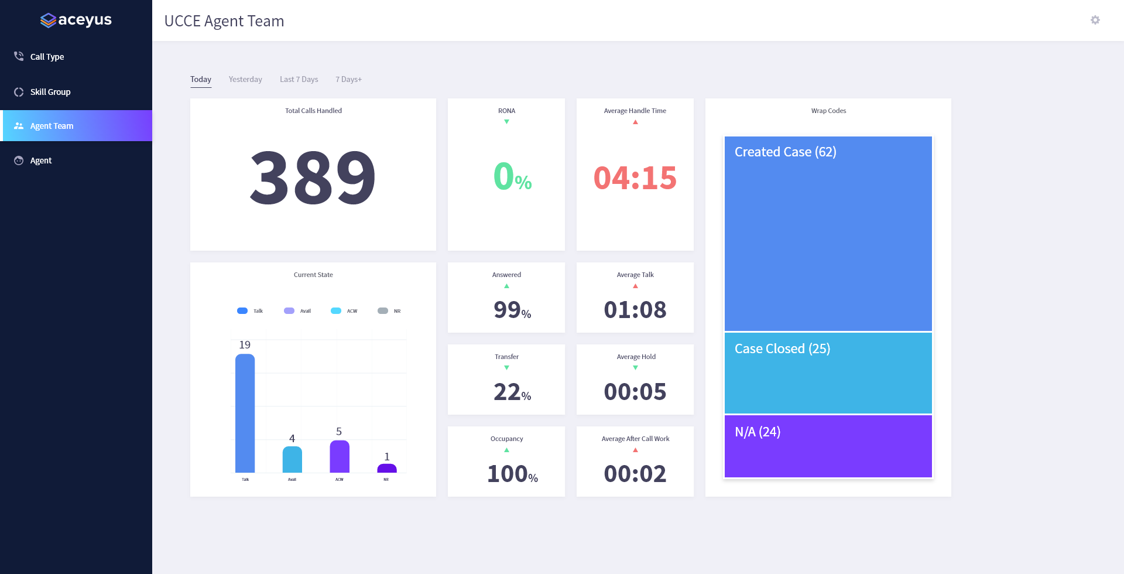Select the Case Closed treemap section
Screen dimensions: 1124x574
[x=828, y=373]
